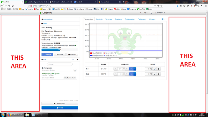This screenshot has width=208, height=117.
Task: Confirm the Bed target temperature with the checkmark
Action: coord(131,74)
